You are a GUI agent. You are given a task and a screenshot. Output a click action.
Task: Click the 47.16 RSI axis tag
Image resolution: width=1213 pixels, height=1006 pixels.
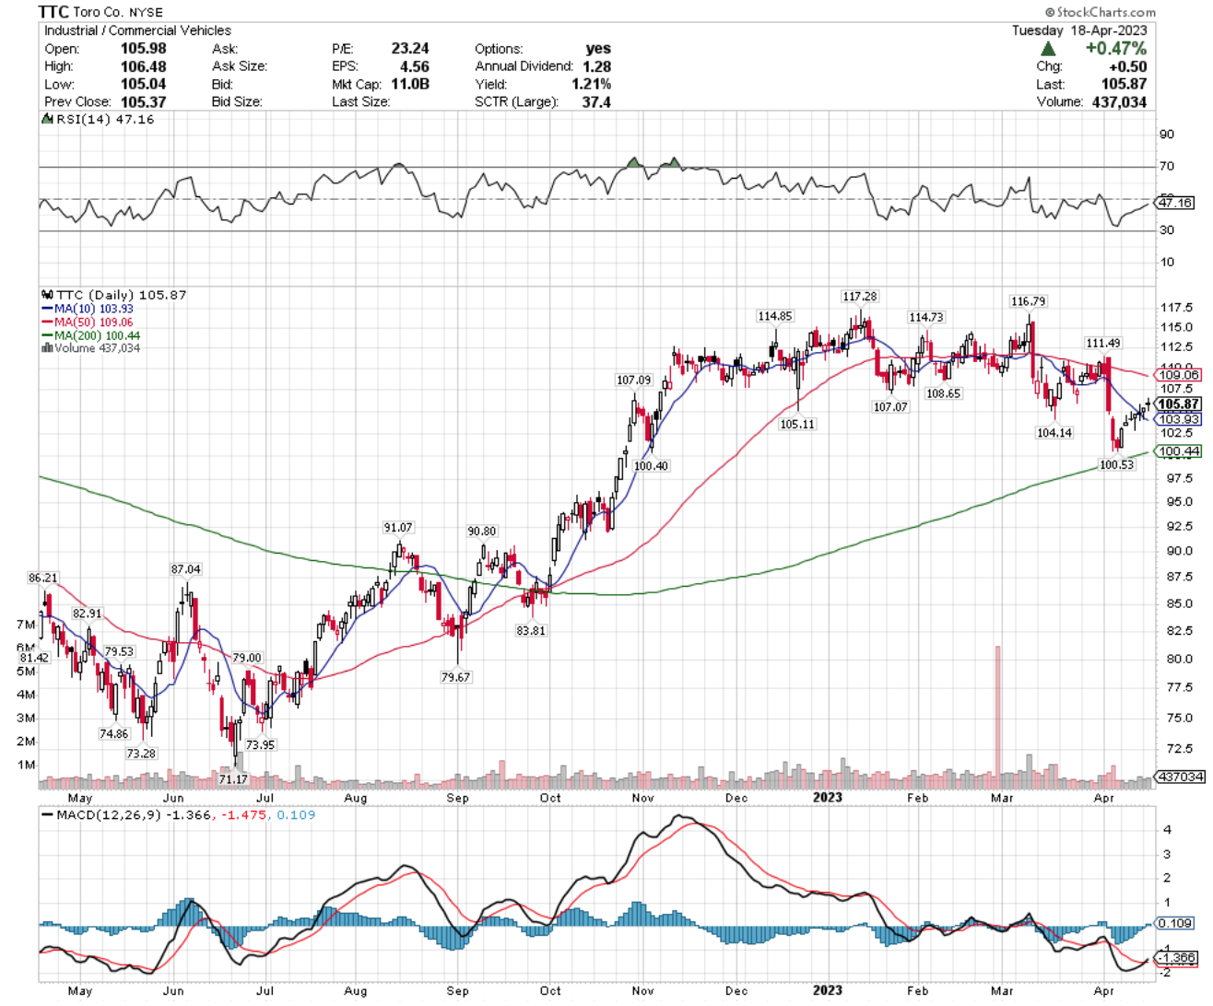(1175, 203)
